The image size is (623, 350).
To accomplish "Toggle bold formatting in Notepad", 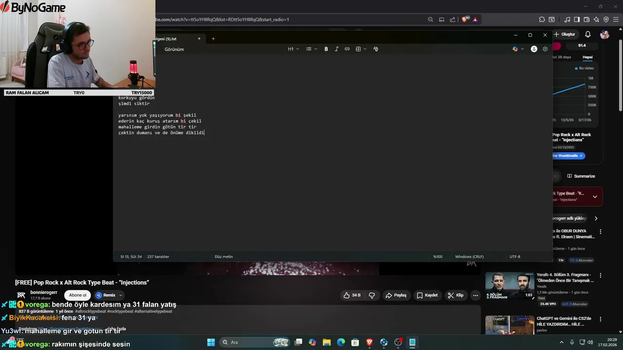I will pyautogui.click(x=326, y=49).
